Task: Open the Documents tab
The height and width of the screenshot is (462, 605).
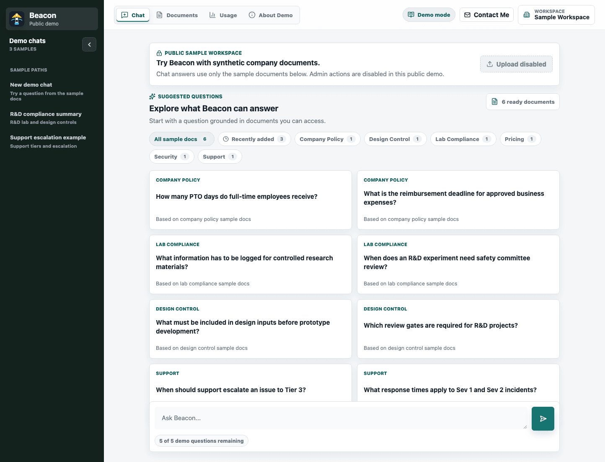Action: pyautogui.click(x=177, y=15)
